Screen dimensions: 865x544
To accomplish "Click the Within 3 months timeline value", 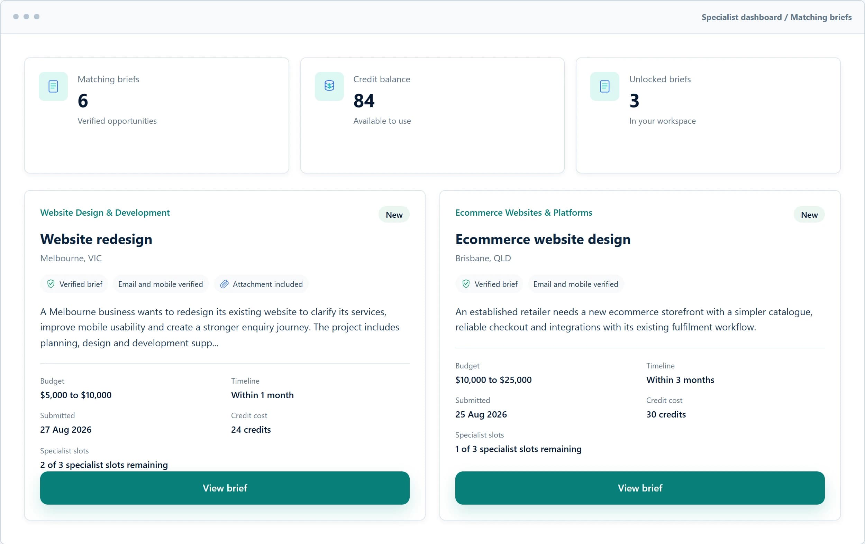I will [680, 379].
